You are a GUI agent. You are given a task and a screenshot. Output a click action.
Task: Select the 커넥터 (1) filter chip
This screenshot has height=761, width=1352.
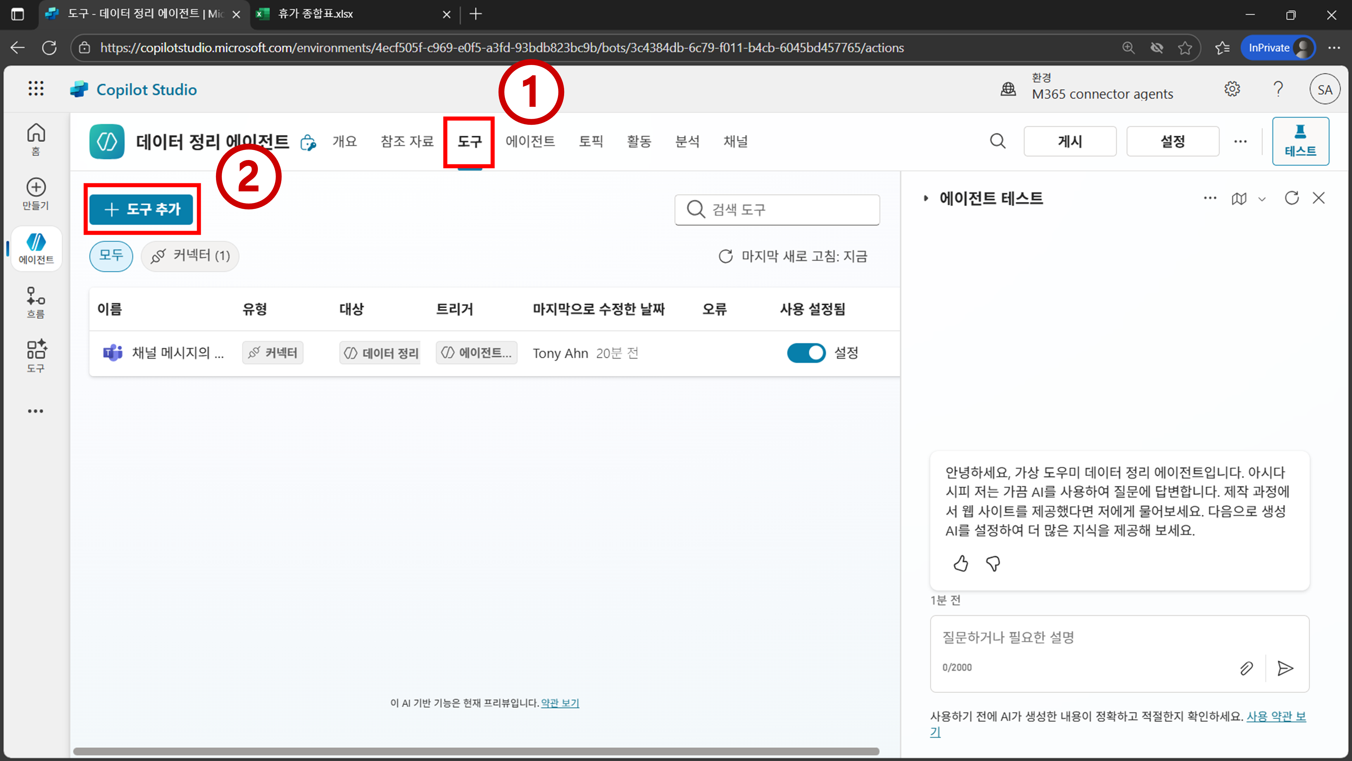click(190, 256)
